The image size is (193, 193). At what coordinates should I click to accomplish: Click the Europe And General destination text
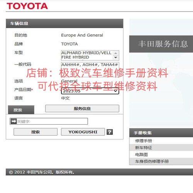tap(82, 35)
